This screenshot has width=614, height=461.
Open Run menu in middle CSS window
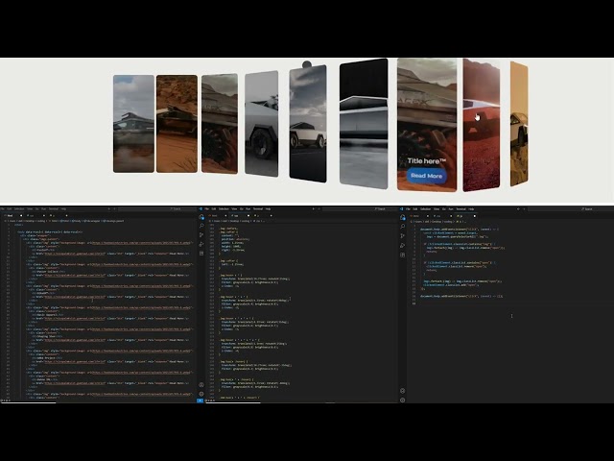[248, 209]
